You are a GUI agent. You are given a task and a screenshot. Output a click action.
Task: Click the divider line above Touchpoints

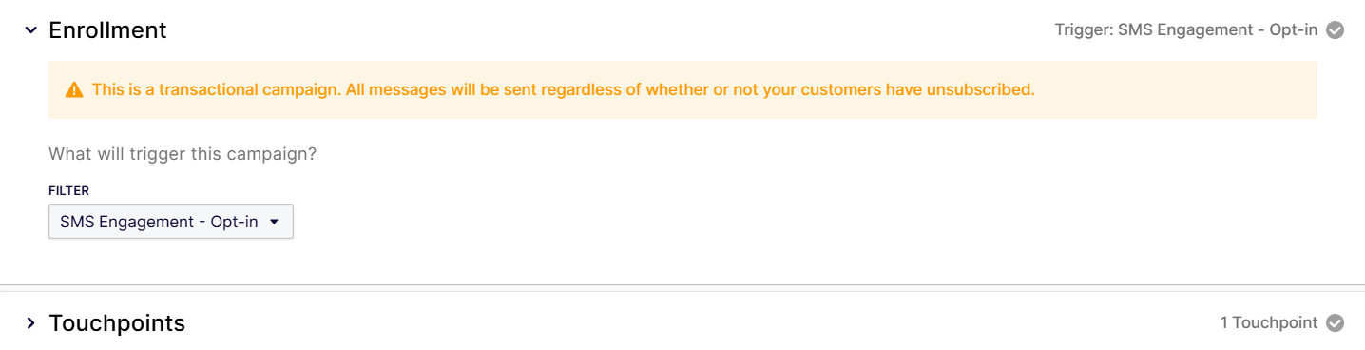click(x=682, y=284)
